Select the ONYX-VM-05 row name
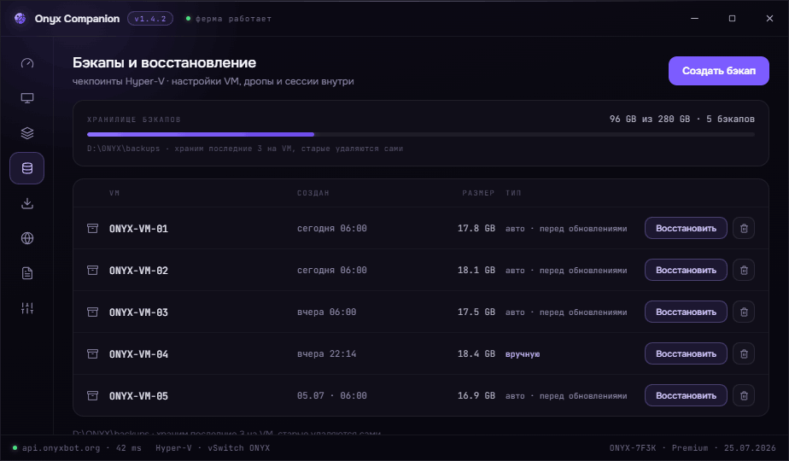 click(138, 395)
